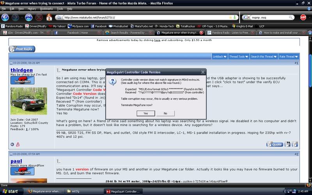The image size is (312, 195).
Task: Bookmark the page with the star icon
Action: (x=230, y=17)
